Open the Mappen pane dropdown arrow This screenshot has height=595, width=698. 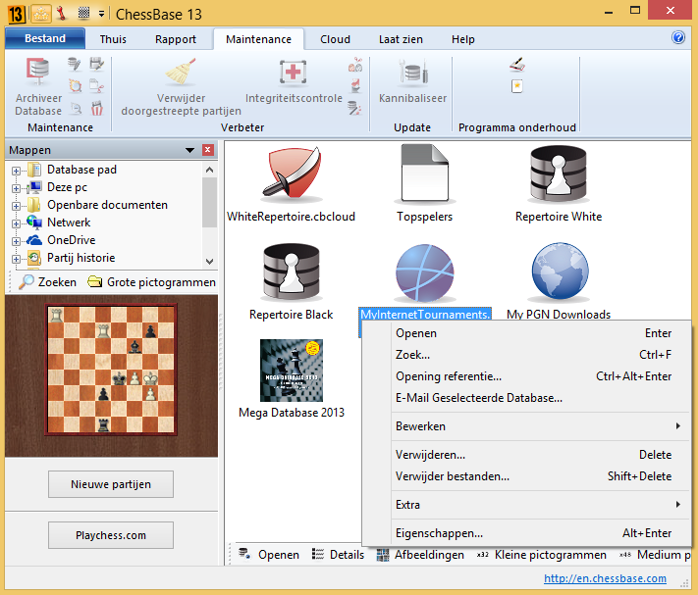pos(189,150)
